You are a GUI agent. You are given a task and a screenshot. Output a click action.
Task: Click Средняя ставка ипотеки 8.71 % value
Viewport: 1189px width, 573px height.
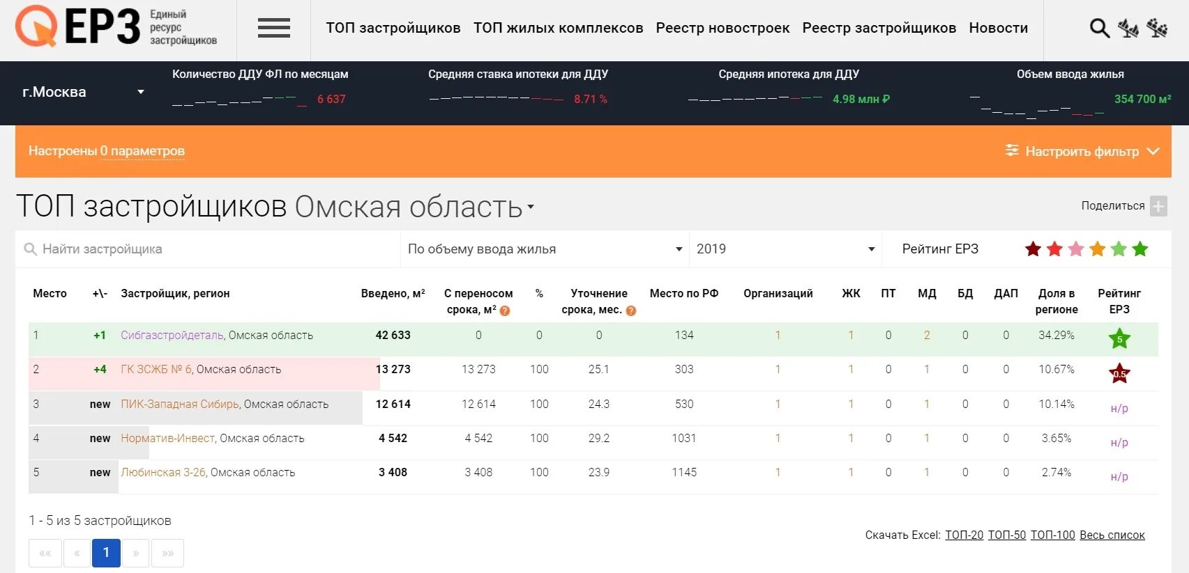(x=591, y=100)
